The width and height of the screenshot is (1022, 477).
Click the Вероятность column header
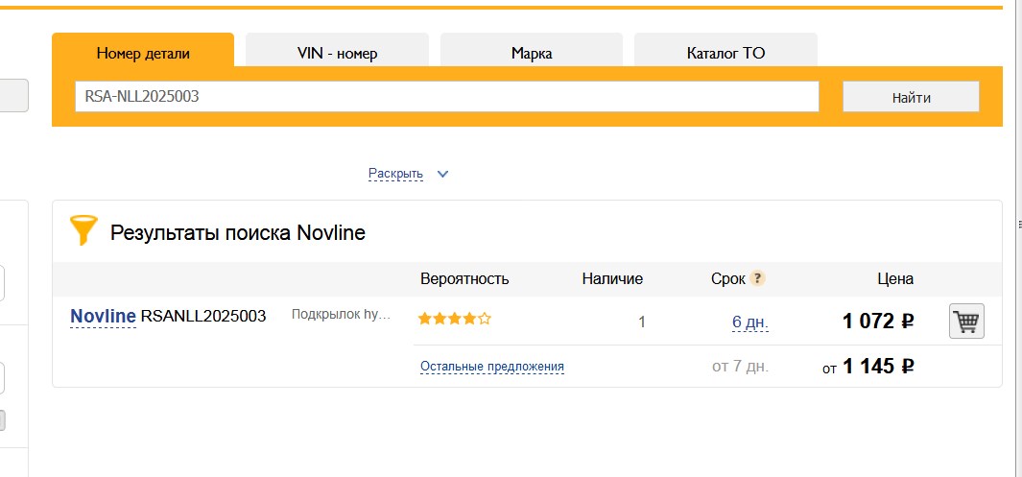pyautogui.click(x=464, y=279)
